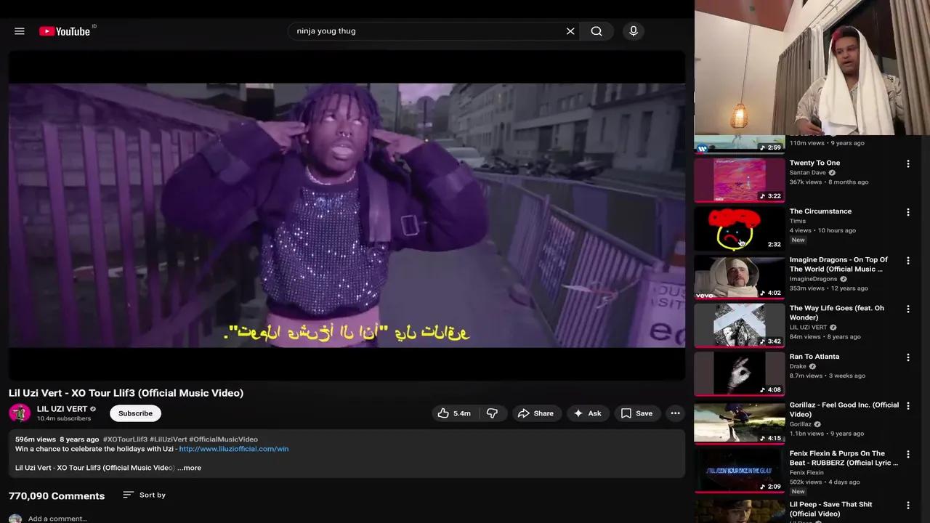Like the video with thumbs up
The width and height of the screenshot is (930, 523).
pos(454,413)
